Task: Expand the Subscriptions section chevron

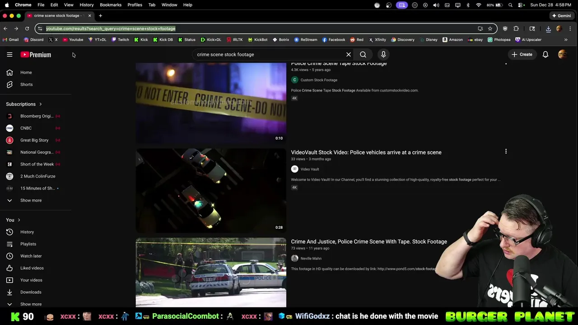Action: (x=40, y=104)
